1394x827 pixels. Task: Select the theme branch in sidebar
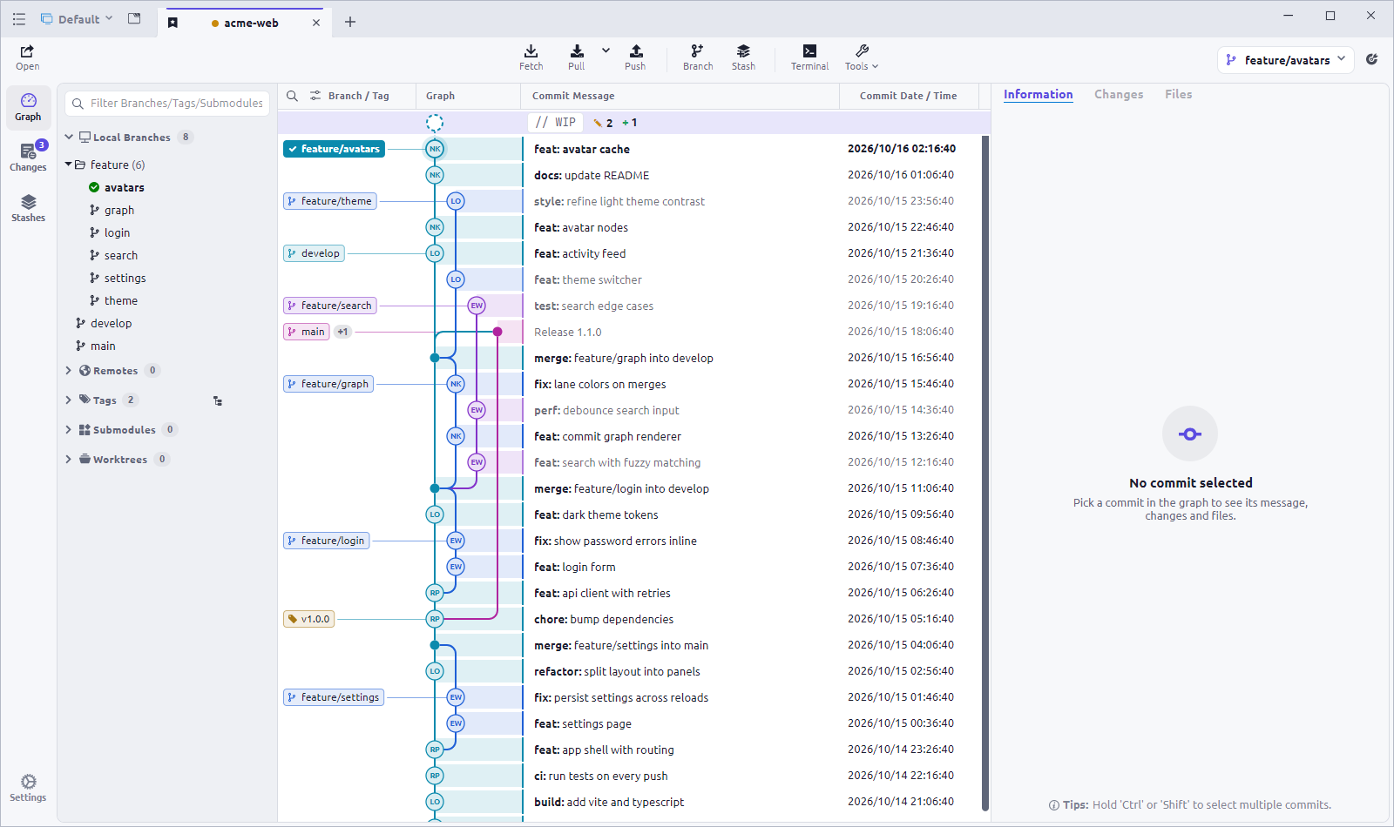120,300
